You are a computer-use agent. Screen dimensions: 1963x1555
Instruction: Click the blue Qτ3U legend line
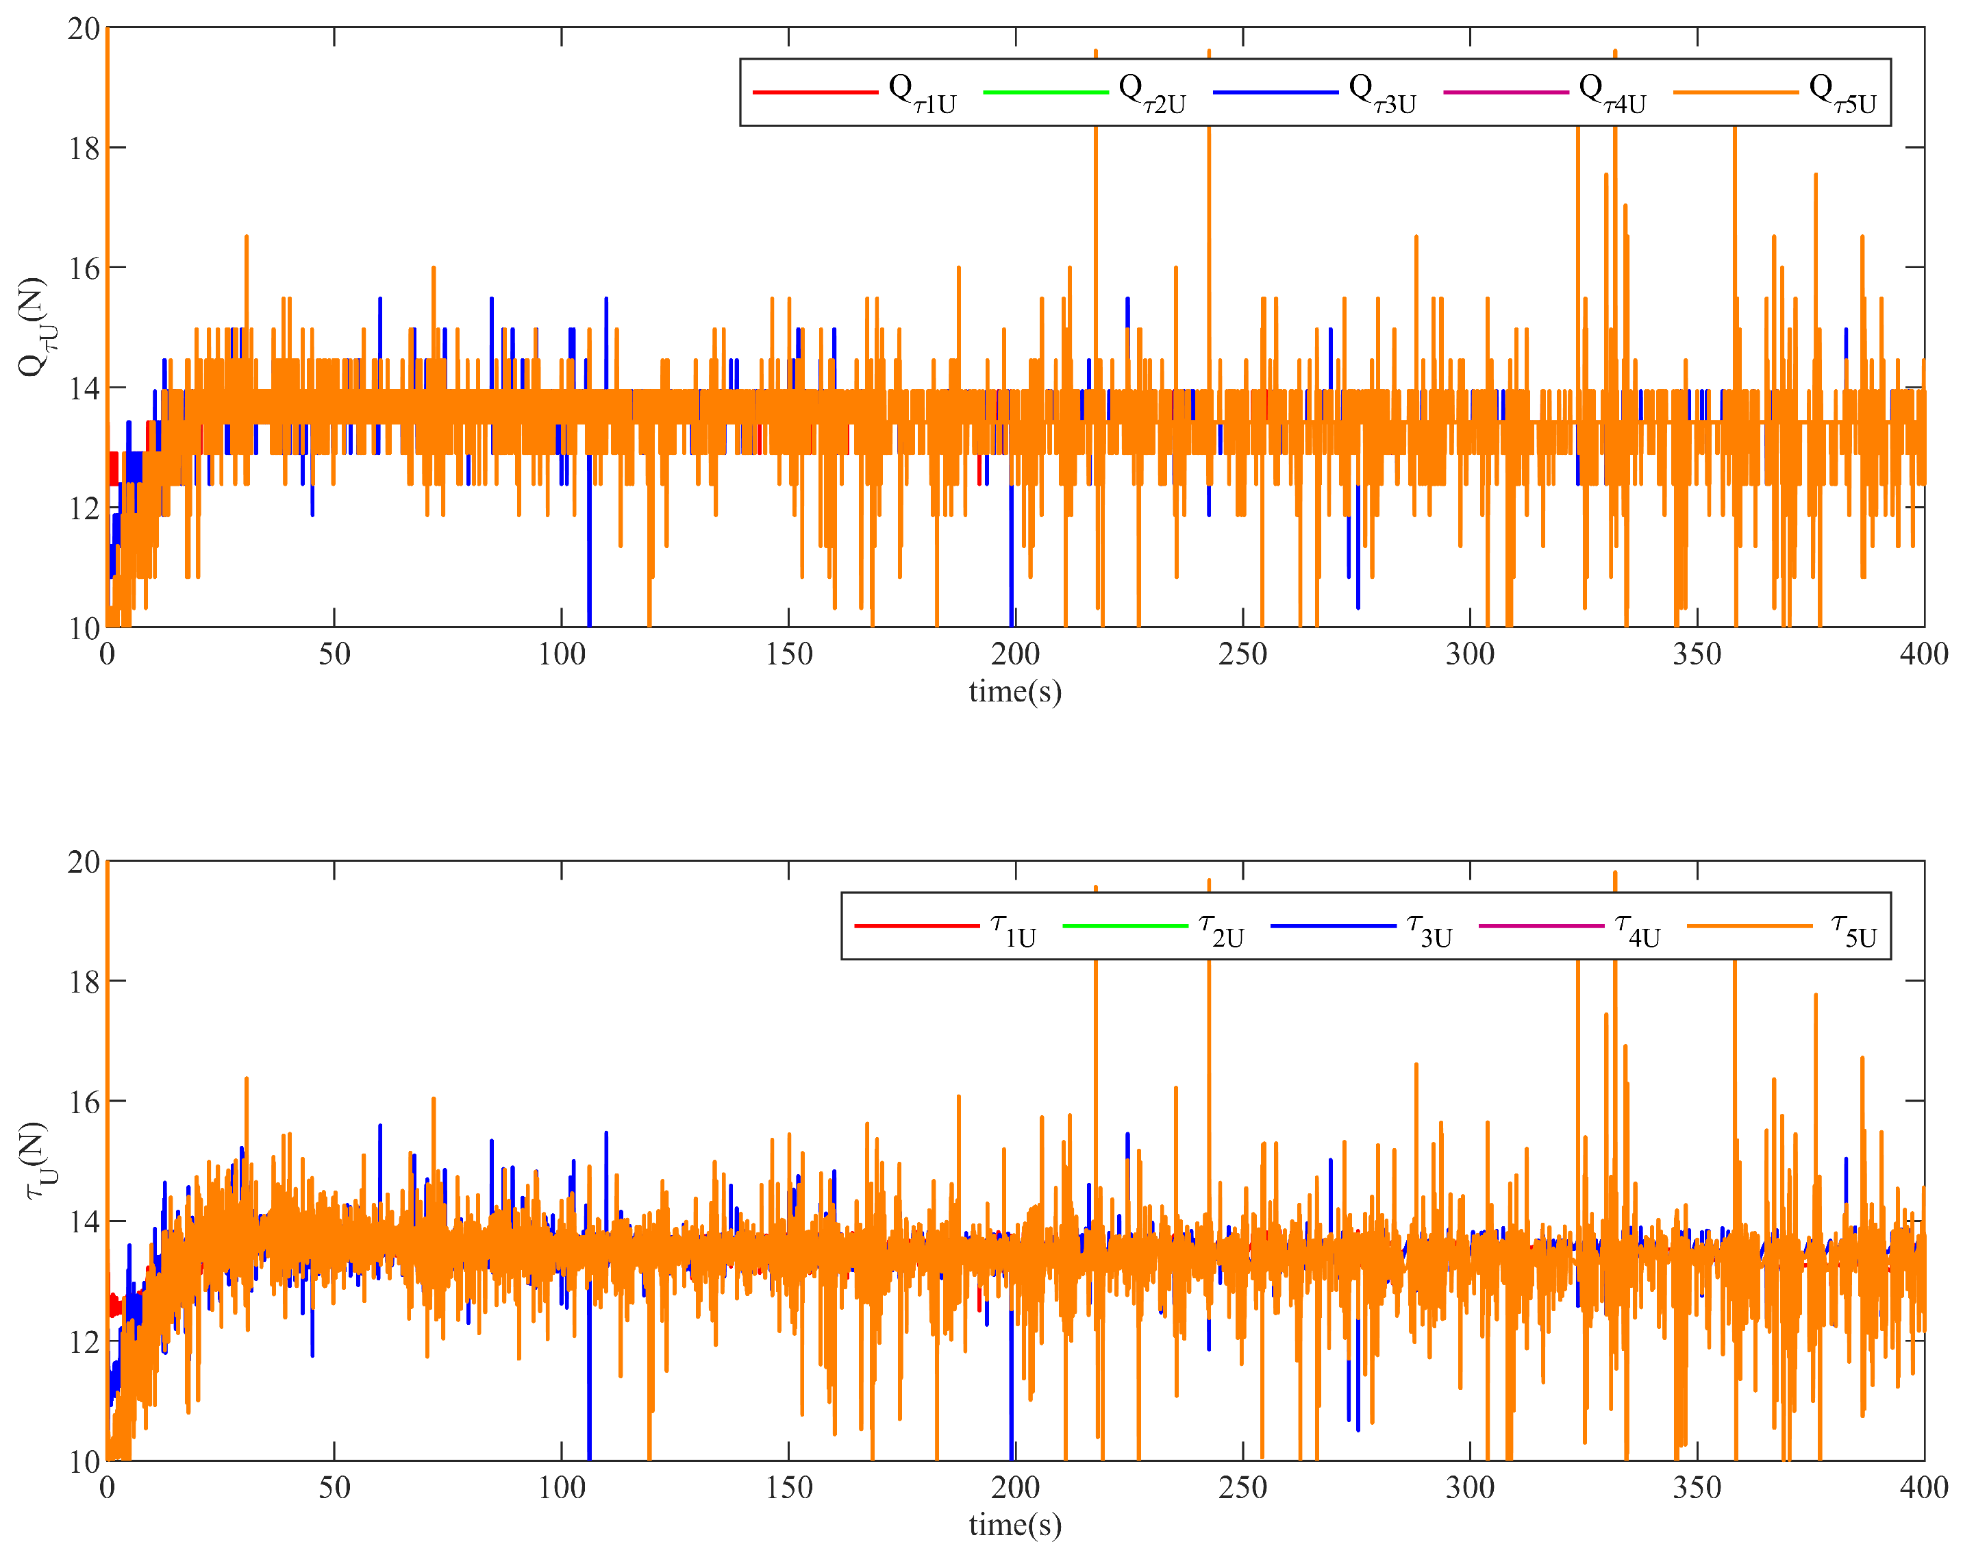coord(1275,93)
